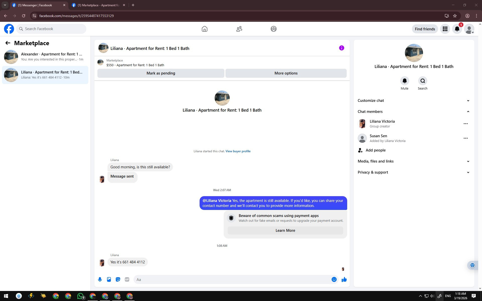The width and height of the screenshot is (482, 301).
Task: Open the Facebook notifications bell
Action: (457, 29)
